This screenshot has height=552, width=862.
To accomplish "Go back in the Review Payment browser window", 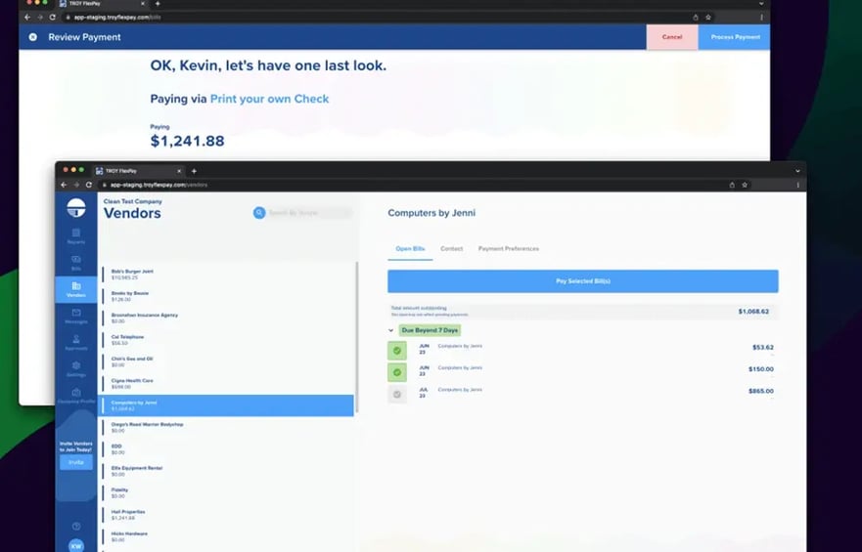I will (x=27, y=17).
